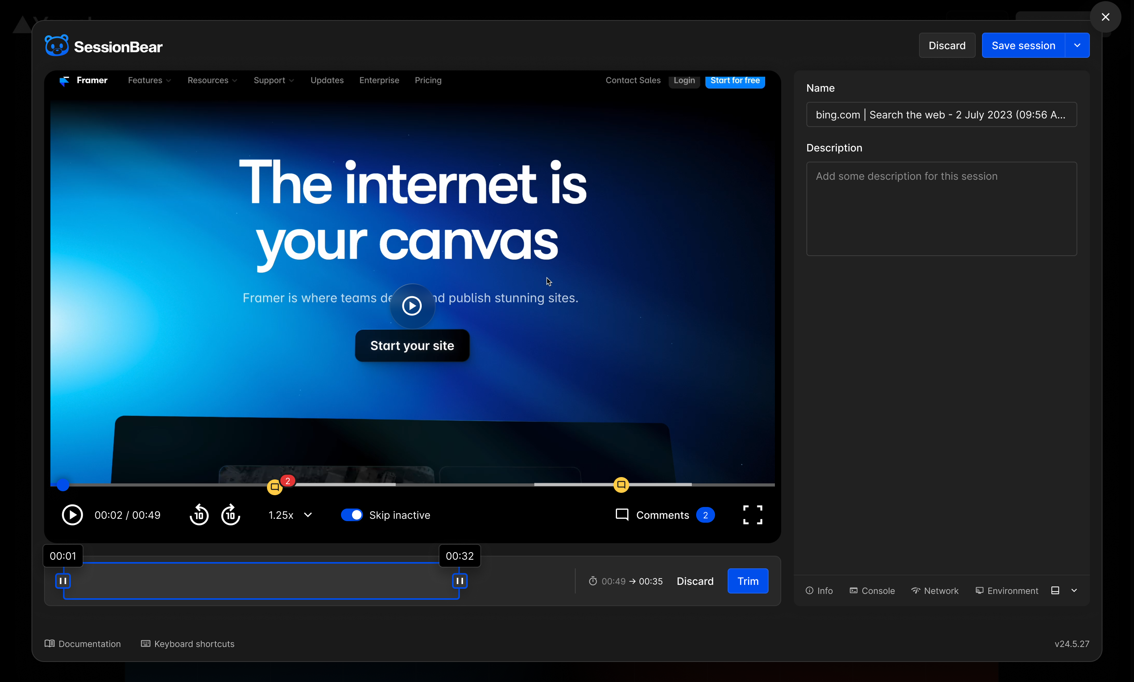Click Start for free in the recording
Viewport: 1134px width, 682px height.
(735, 81)
